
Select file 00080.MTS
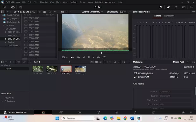[x=34, y=38]
